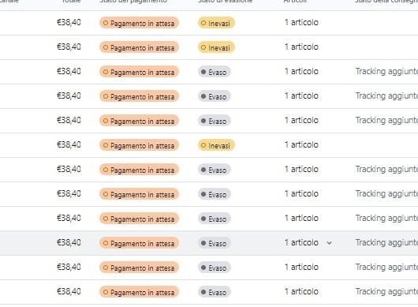Sort by the Stato del pagamento column header

[x=133, y=2]
